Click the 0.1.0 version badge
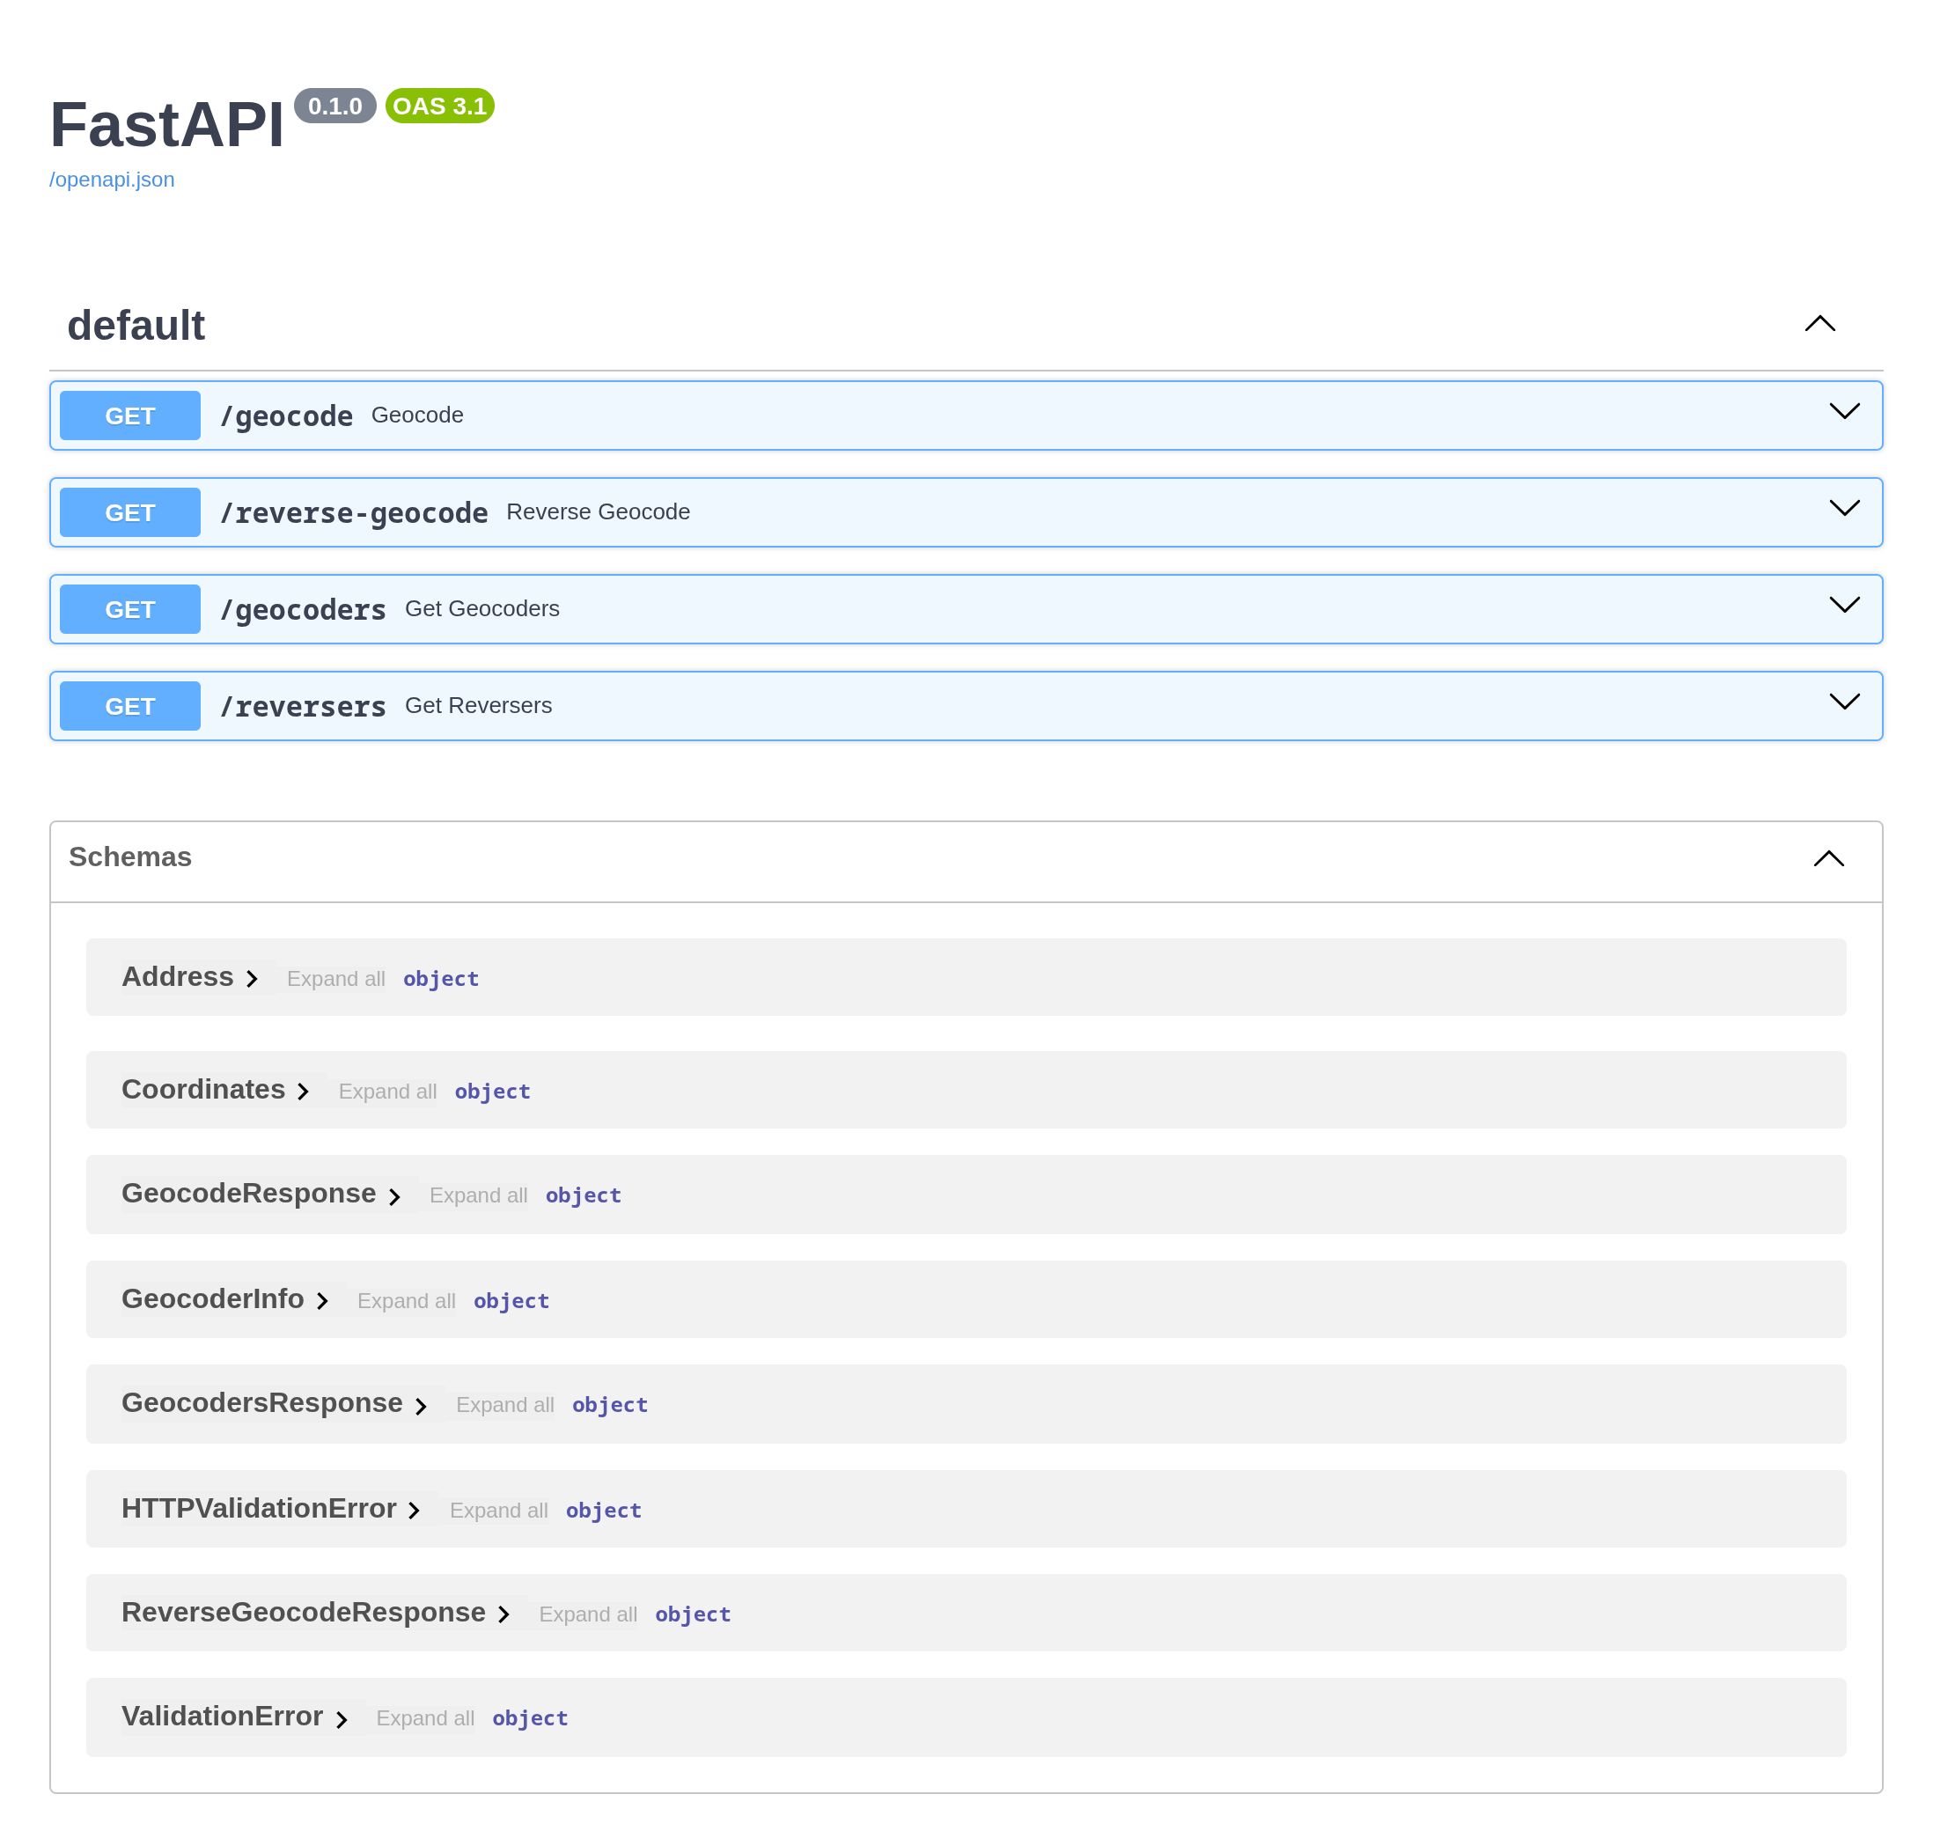 (x=334, y=106)
